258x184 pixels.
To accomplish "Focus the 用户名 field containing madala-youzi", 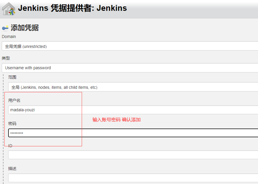I will point(133,110).
